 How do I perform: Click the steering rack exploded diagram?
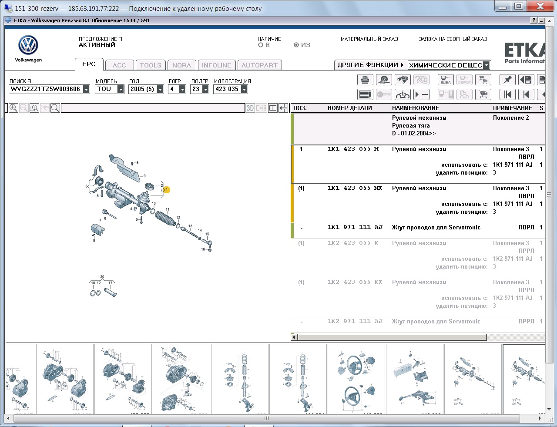click(x=150, y=203)
